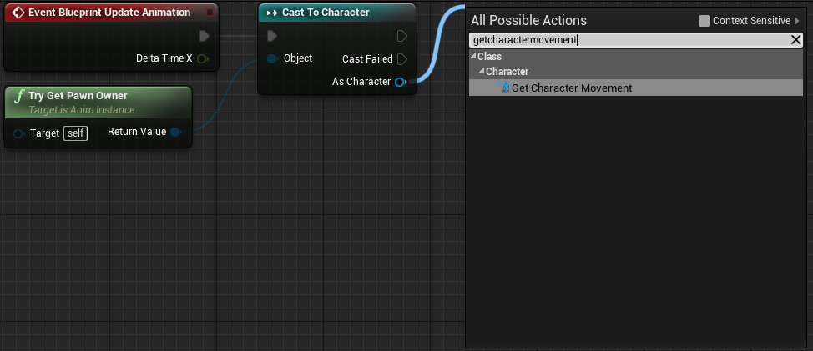Click the cast arrow icon in Cast To Character header
Viewport: 813px width, 351px height.
pos(272,13)
